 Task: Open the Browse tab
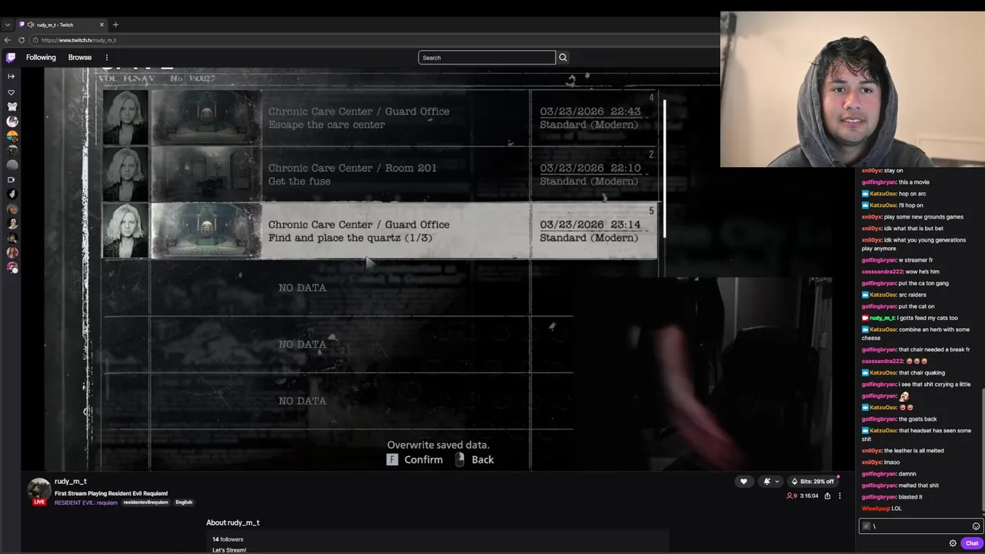(x=79, y=58)
